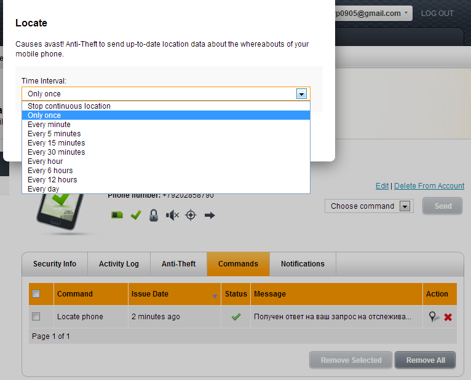Click the LOG OUT link
This screenshot has height=380, width=471.
[x=437, y=13]
